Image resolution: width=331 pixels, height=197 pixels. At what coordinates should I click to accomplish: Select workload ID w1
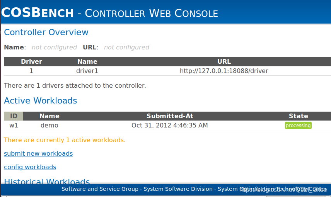[14, 125]
